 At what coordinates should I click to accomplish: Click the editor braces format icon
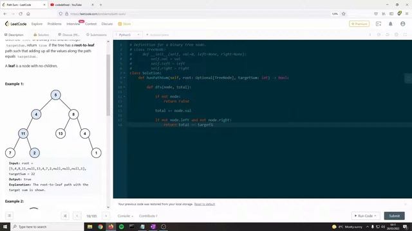[x=379, y=35]
